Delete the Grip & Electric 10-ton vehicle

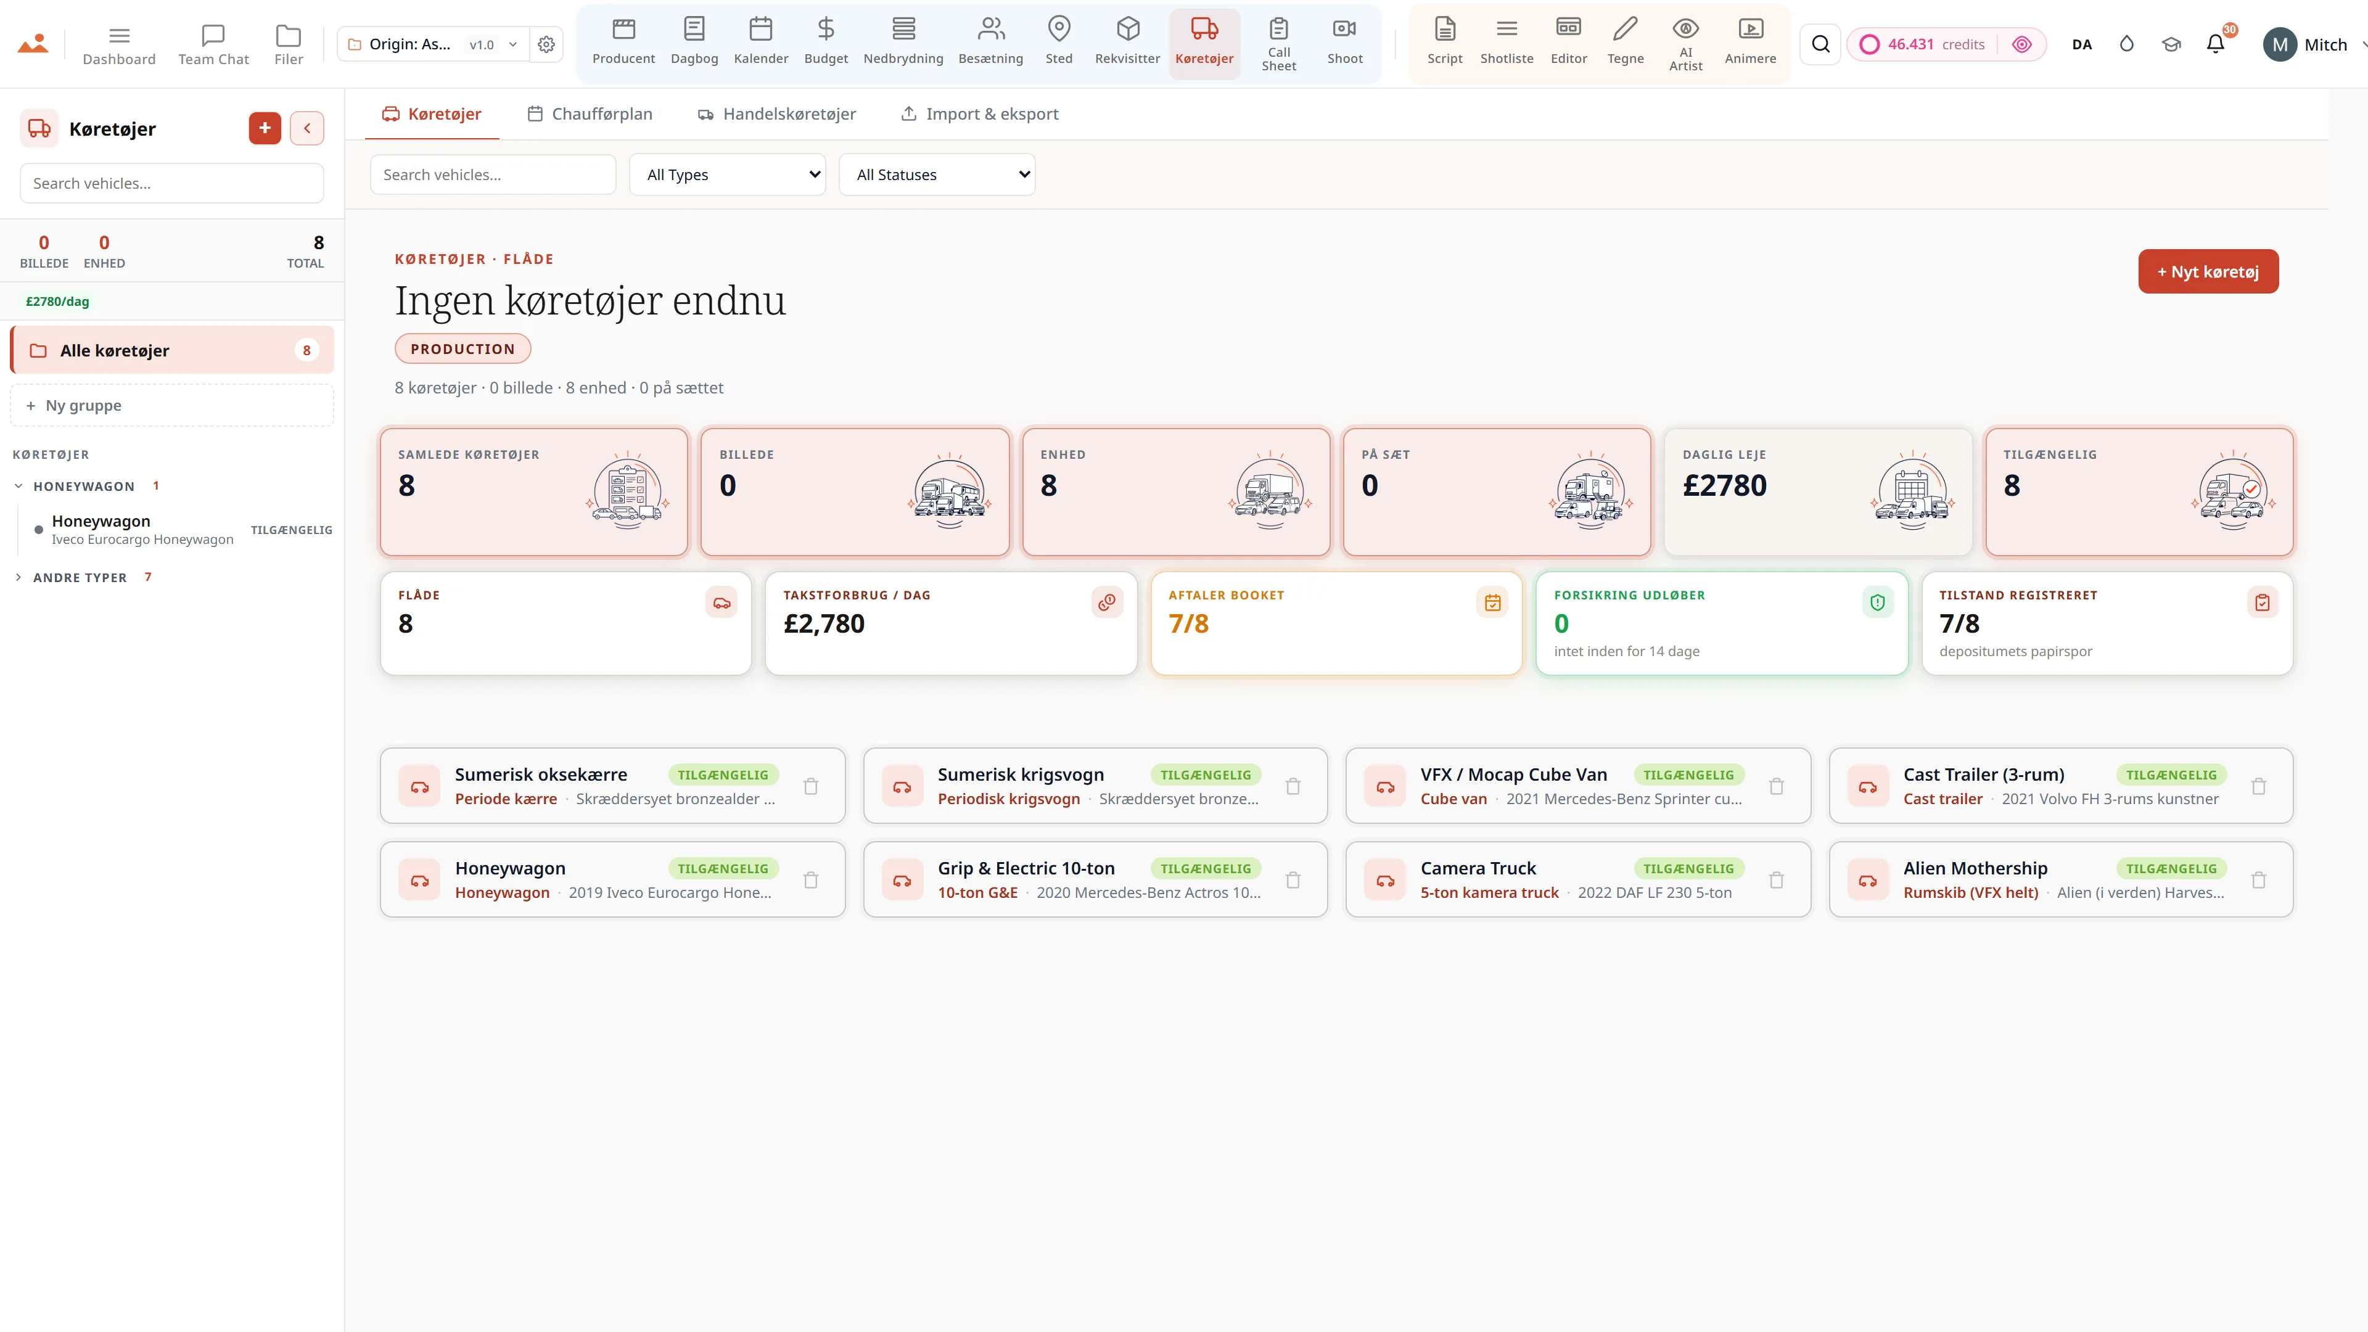pos(1293,880)
